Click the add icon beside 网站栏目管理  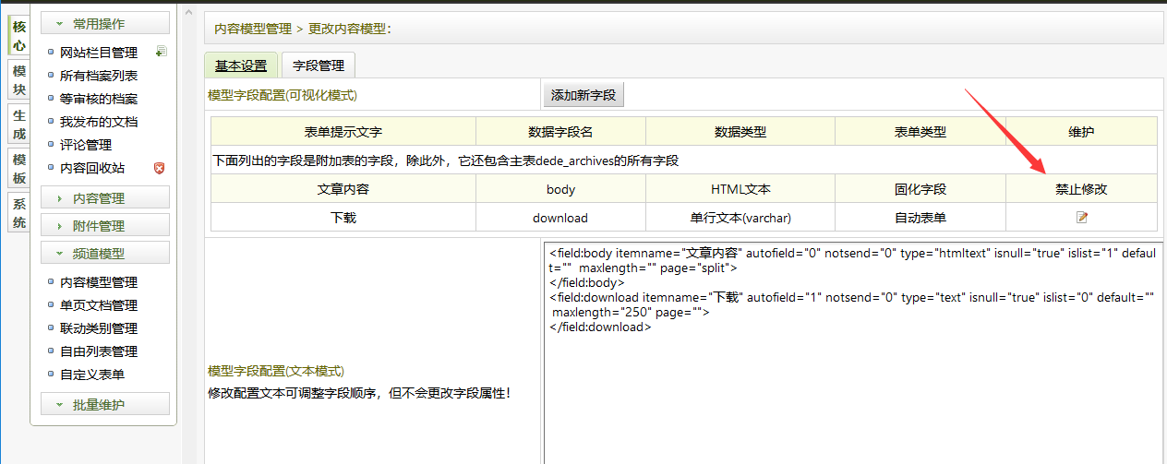(161, 52)
